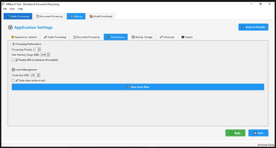Click the Processing Performance section heading
This screenshot has height=148, width=276.
[x=28, y=44]
